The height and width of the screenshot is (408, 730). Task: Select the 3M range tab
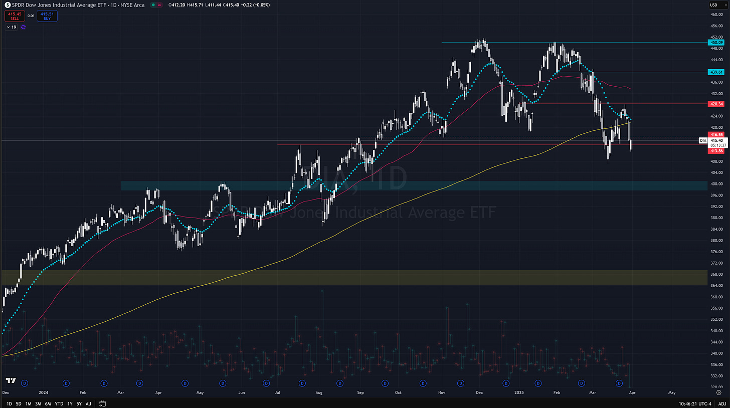pyautogui.click(x=38, y=403)
